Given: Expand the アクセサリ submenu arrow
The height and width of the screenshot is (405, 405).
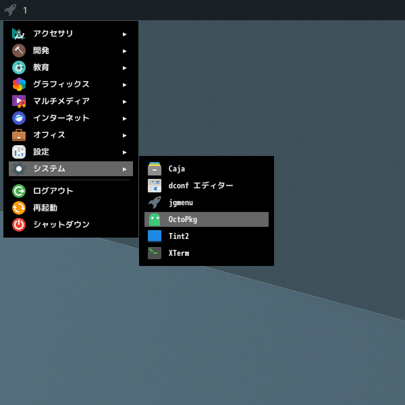Looking at the screenshot, I should click(124, 34).
